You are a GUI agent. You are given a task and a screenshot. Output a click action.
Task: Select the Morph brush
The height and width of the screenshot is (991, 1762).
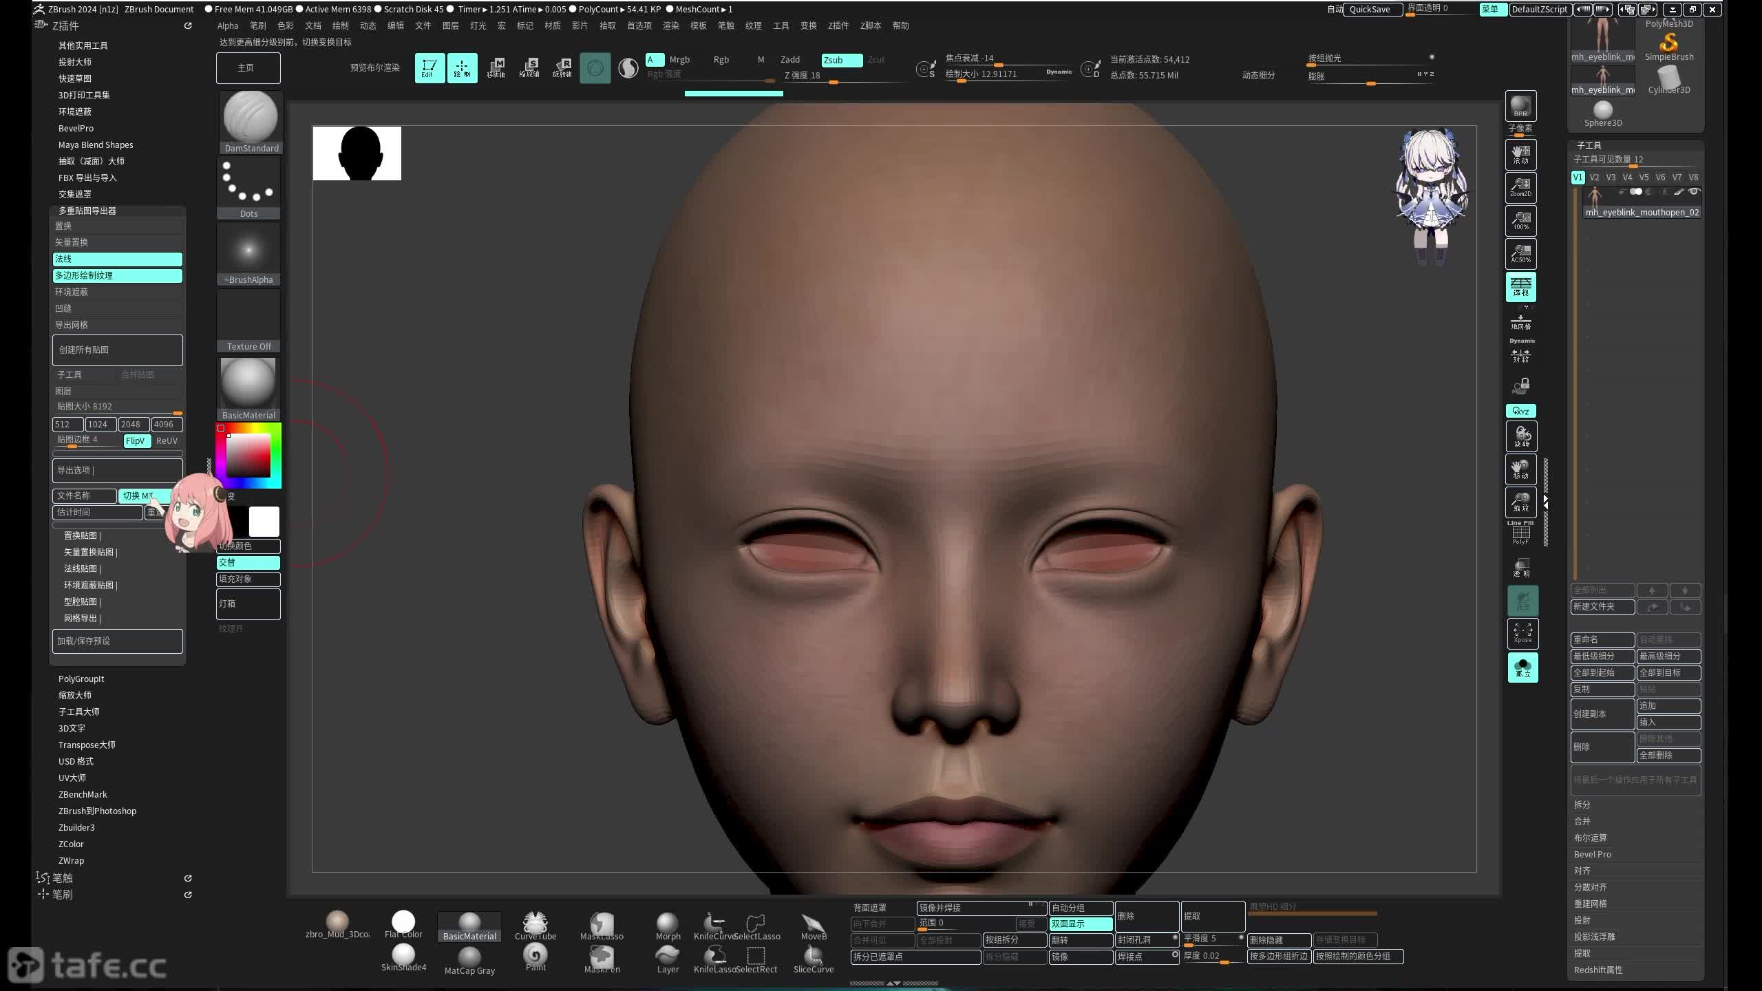(x=668, y=926)
